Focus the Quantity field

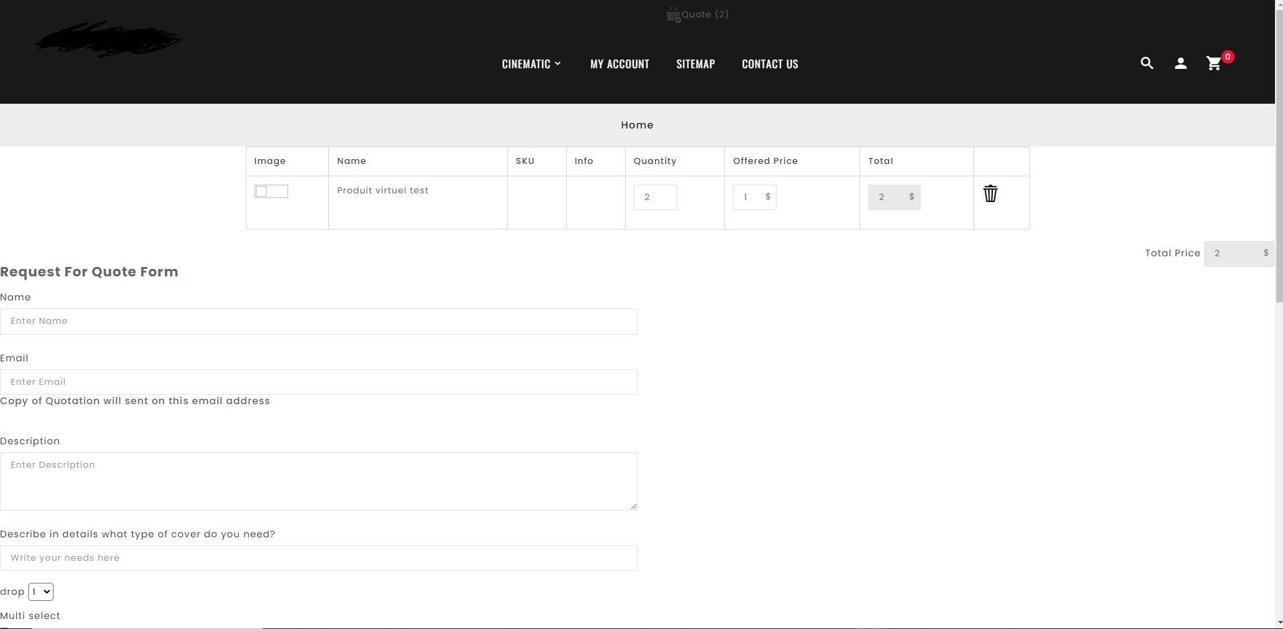point(655,197)
